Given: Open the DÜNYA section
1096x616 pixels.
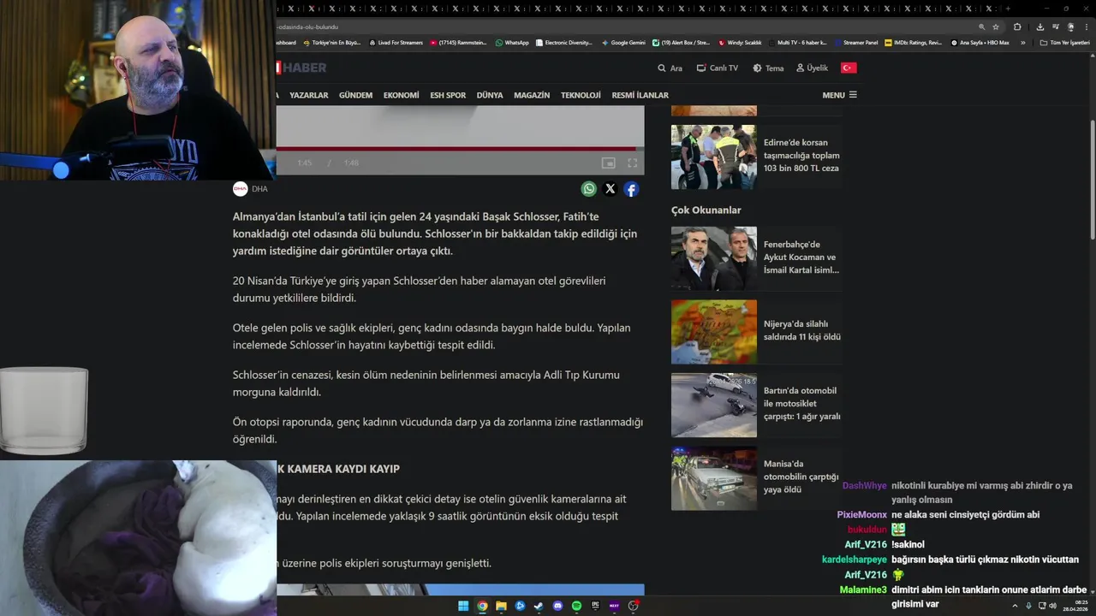Looking at the screenshot, I should pos(490,95).
